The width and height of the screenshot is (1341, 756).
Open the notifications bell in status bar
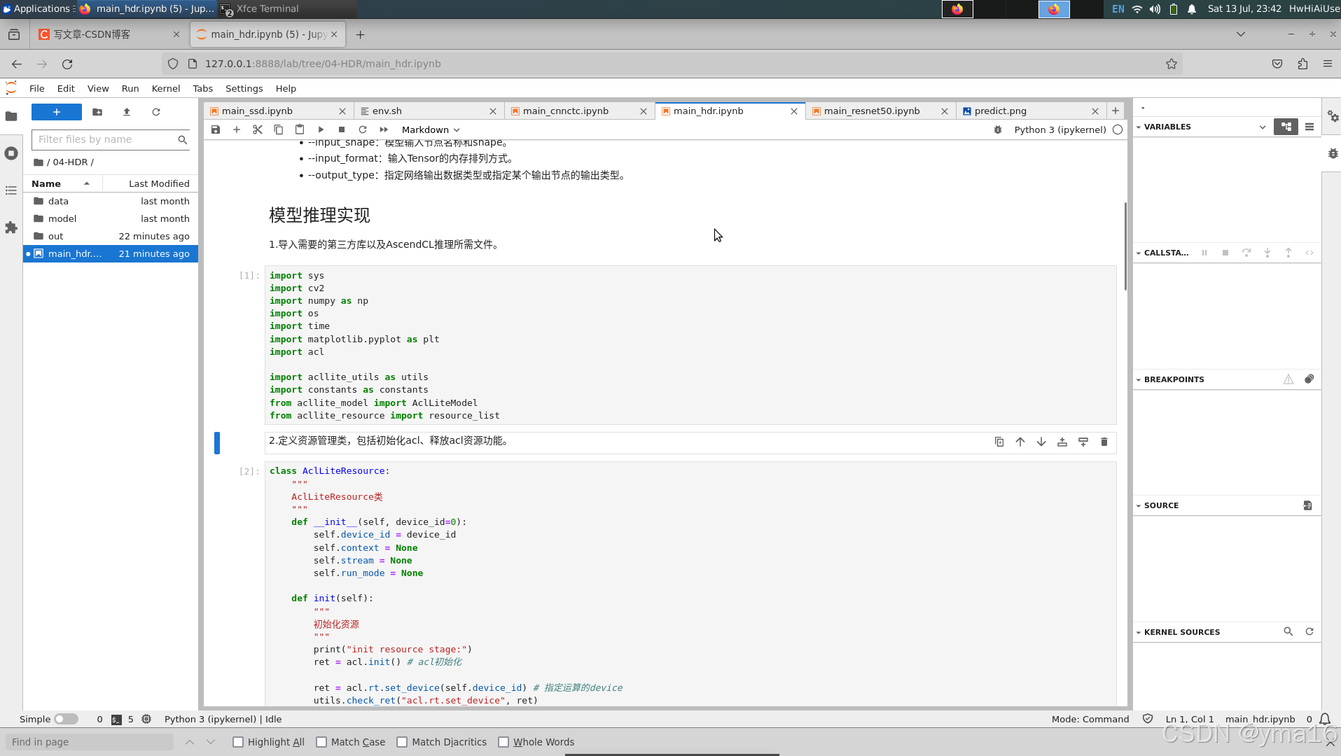click(1325, 719)
